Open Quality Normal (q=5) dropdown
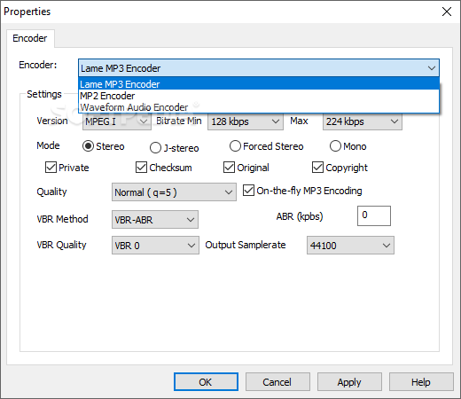The width and height of the screenshot is (461, 399). pyautogui.click(x=174, y=192)
